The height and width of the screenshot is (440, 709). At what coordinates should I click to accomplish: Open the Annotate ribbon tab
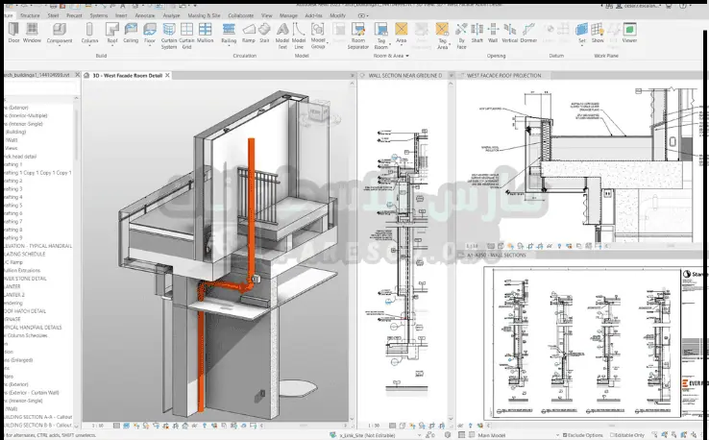pyautogui.click(x=144, y=16)
